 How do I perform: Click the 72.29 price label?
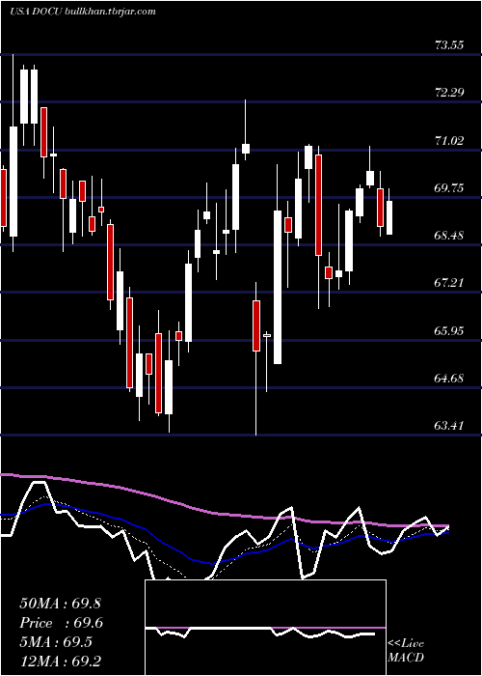(x=449, y=93)
